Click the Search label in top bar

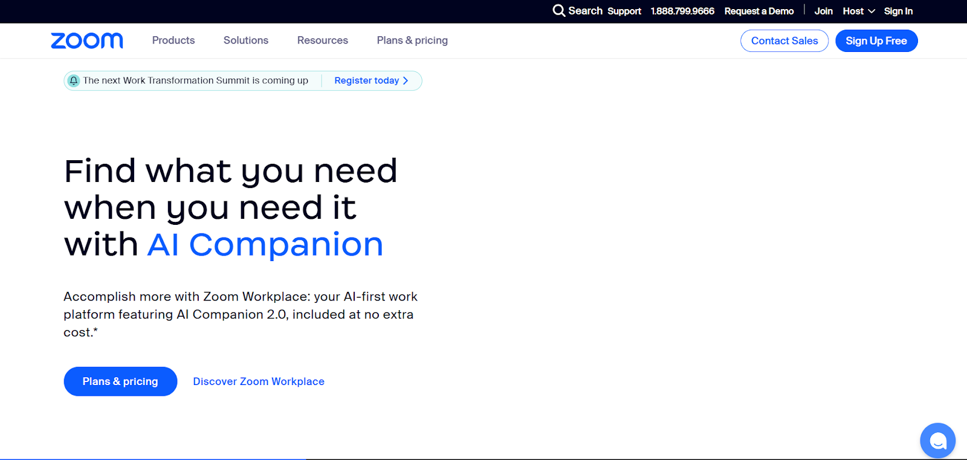click(x=585, y=11)
